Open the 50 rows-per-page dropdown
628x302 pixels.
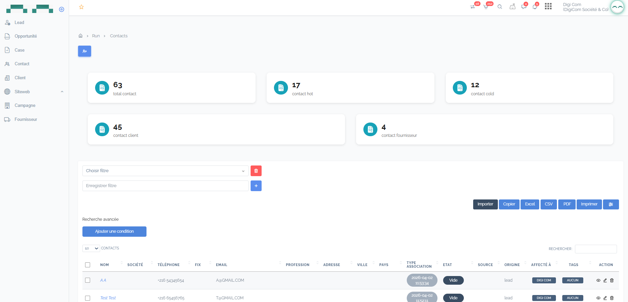pos(91,248)
